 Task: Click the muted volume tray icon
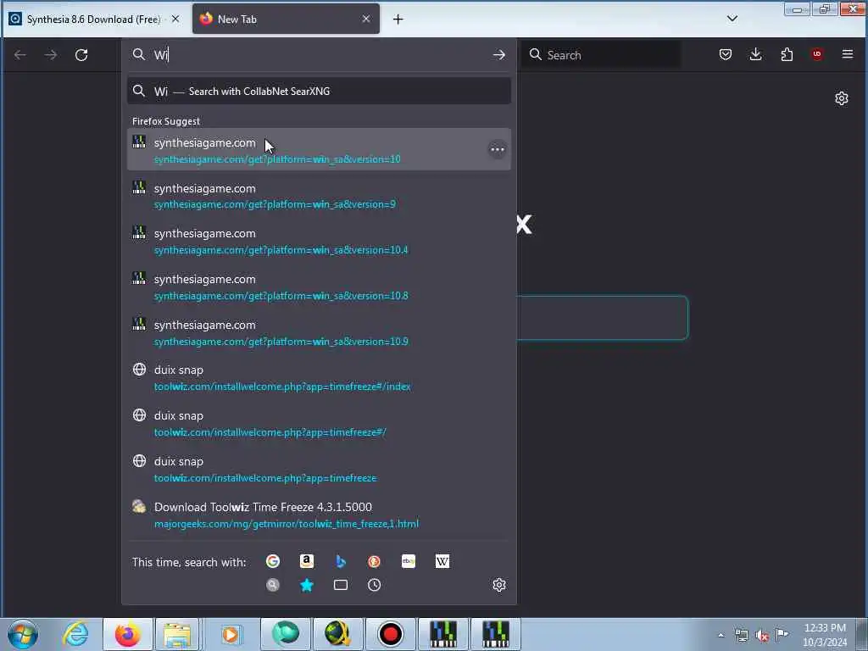coord(762,636)
